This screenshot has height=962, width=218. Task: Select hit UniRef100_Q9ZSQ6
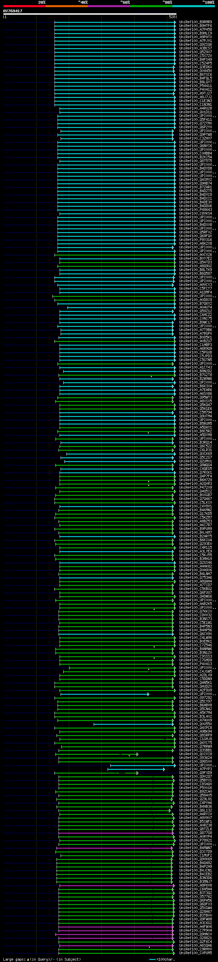196,44
